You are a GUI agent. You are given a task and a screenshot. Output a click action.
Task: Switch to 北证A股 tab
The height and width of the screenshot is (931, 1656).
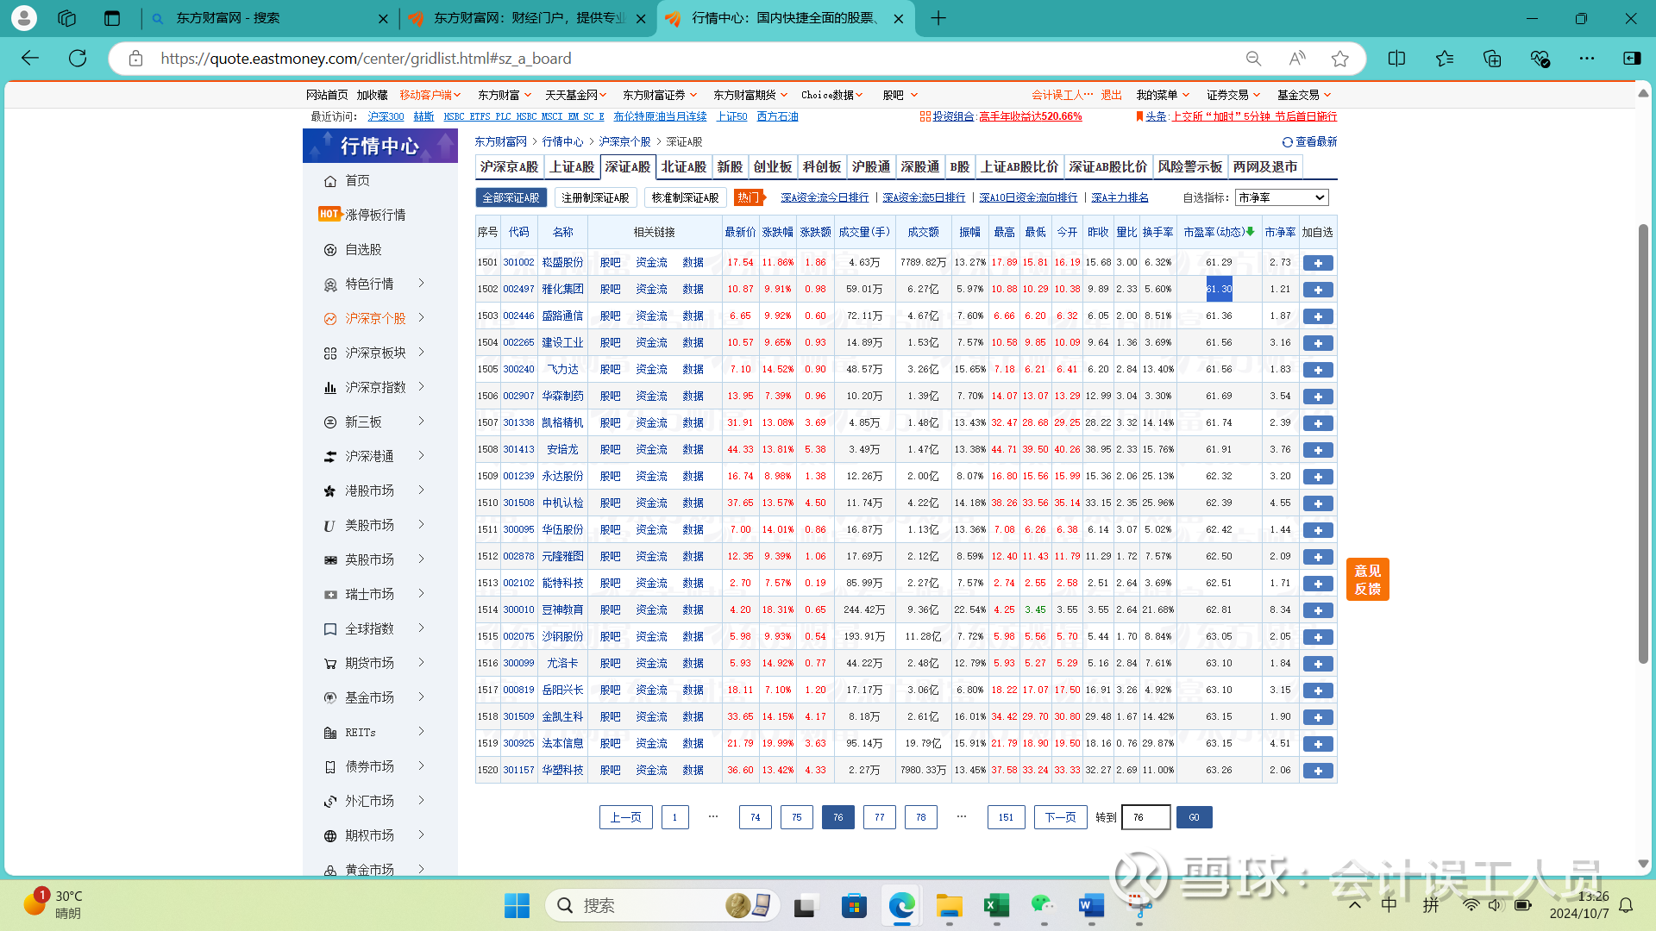(684, 167)
